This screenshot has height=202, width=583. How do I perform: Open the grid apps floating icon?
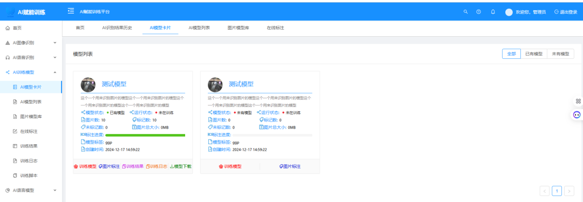point(578,101)
